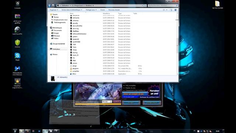Sort by the Taille column header
The image size is (236, 133).
pos(135,14)
